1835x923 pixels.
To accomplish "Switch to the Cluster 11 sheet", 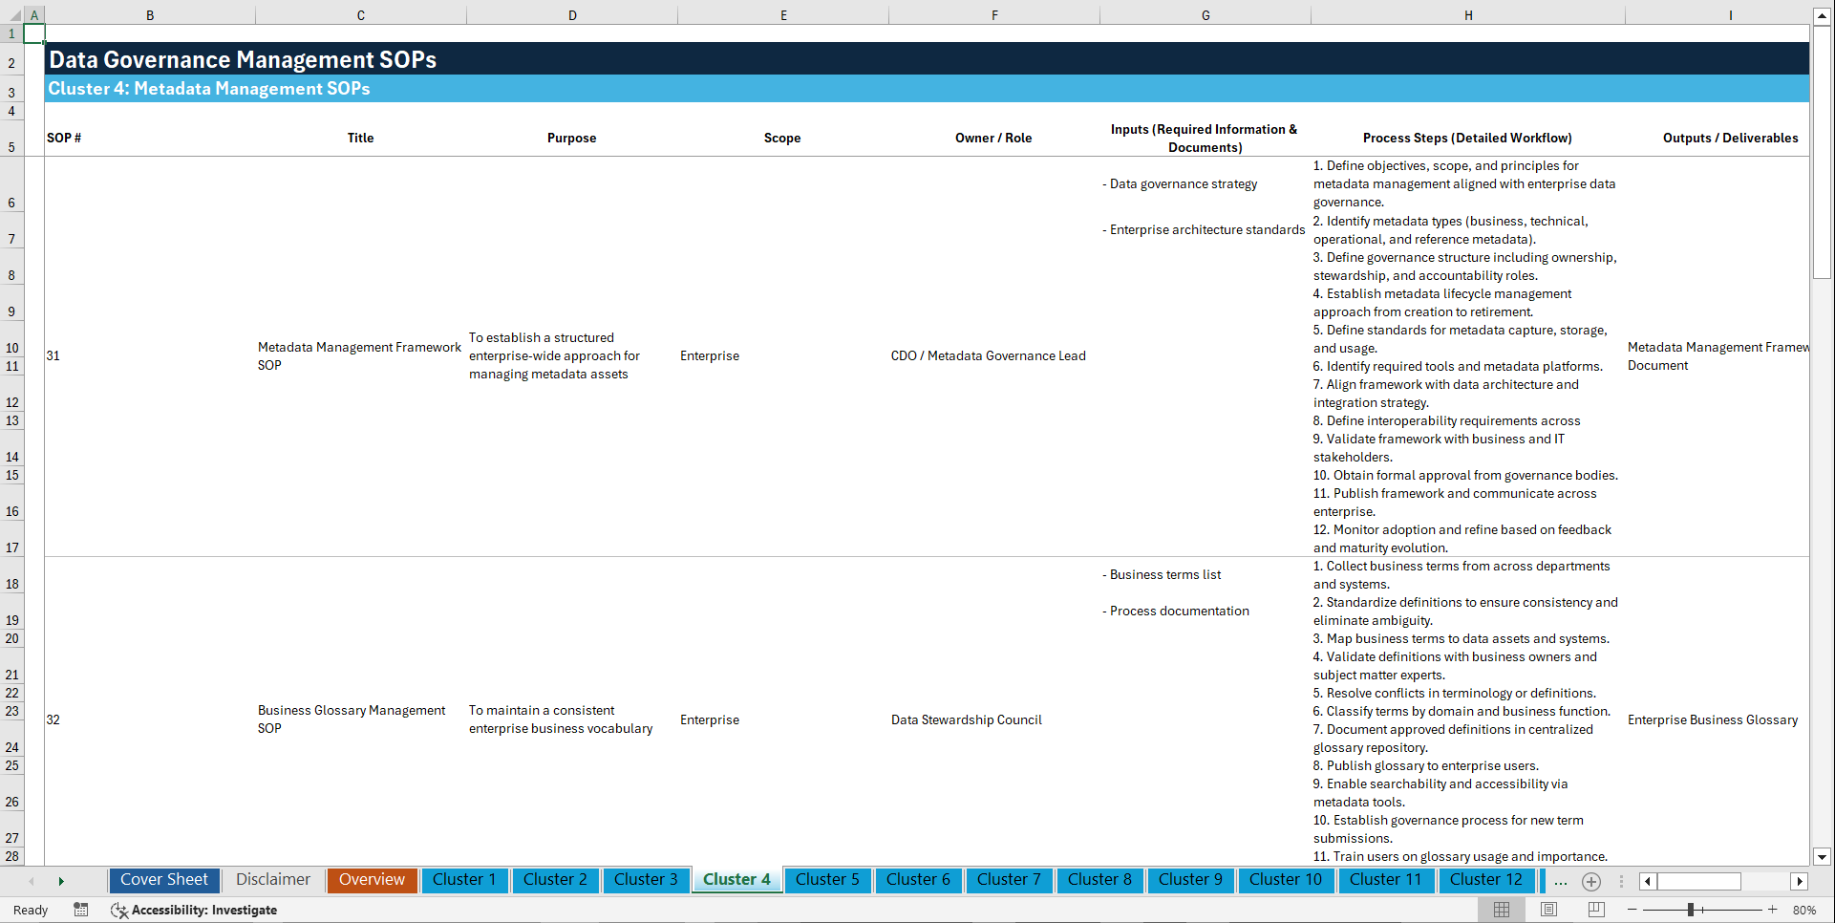I will (1386, 880).
